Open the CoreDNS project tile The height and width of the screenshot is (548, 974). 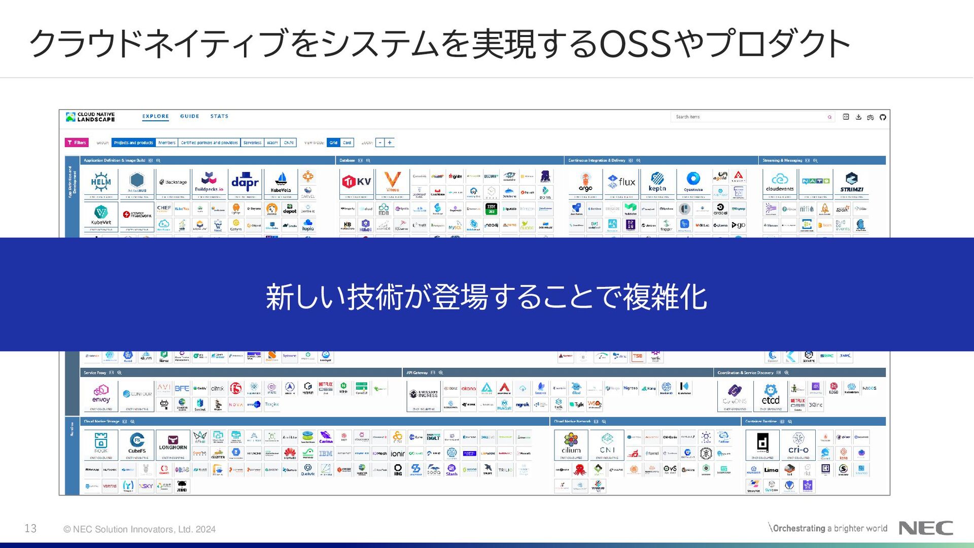(x=735, y=396)
